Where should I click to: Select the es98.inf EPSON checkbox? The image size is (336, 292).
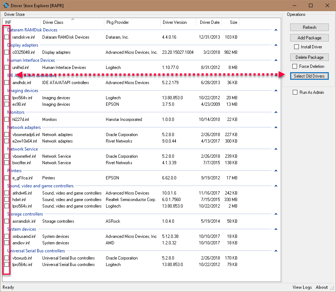pyautogui.click(x=6, y=104)
